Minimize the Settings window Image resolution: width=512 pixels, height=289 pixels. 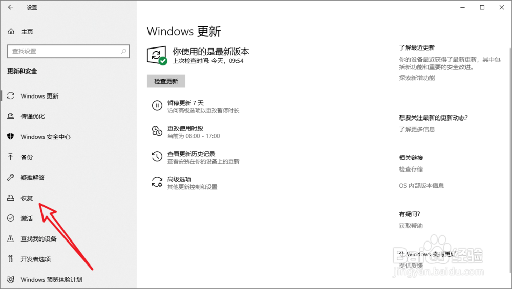pyautogui.click(x=462, y=7)
